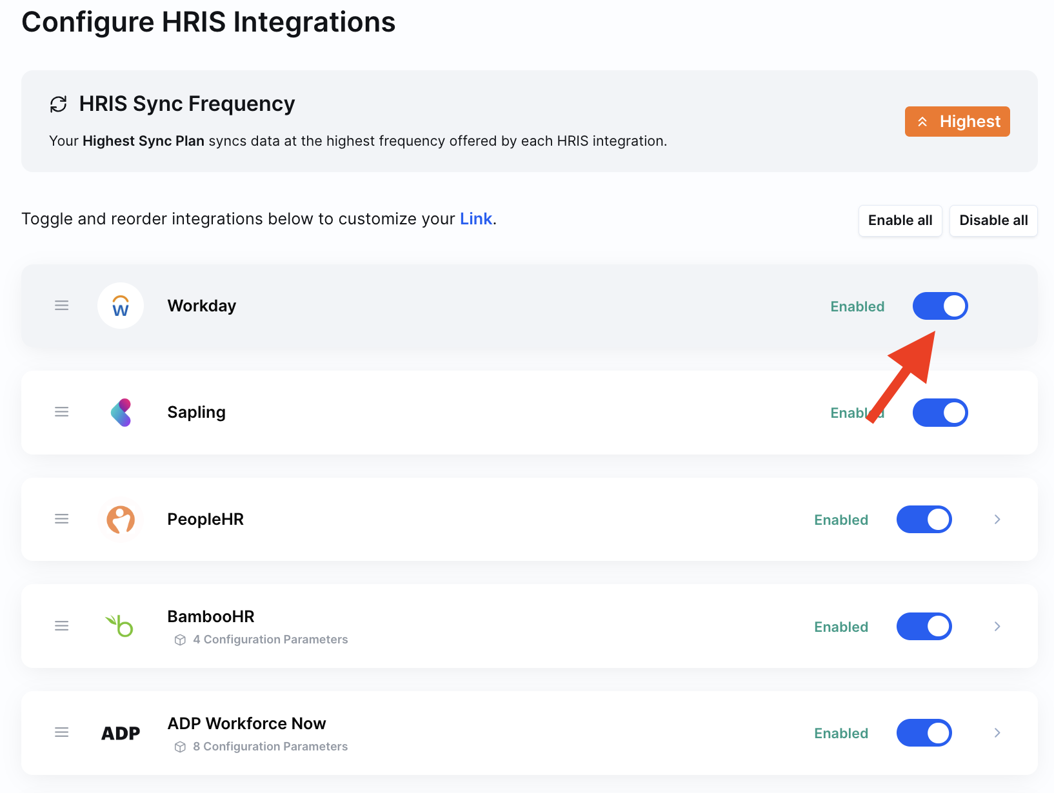Switch off the BambooHR integration toggle

tap(924, 627)
